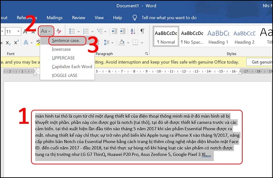Viewport: 273px width, 178px height.
Task: Open the font size dropdown
Action: (18, 31)
